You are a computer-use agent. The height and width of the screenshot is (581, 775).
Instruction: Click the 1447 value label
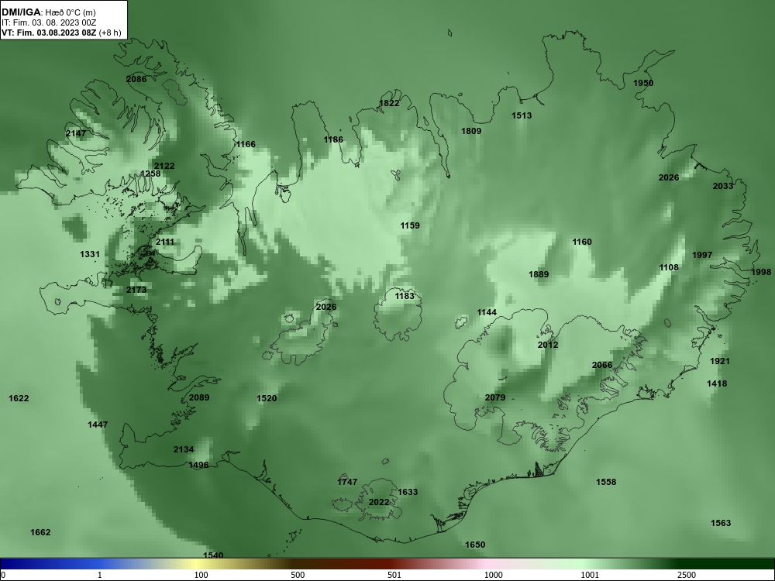pyautogui.click(x=98, y=425)
